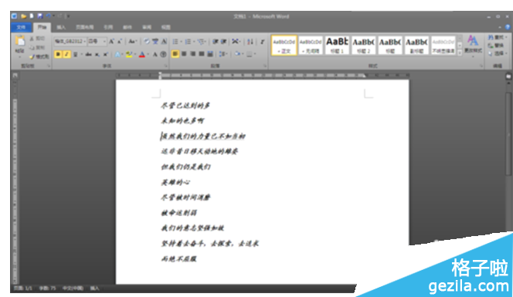
Task: Apply the Heading 2 style
Action: tap(363, 45)
